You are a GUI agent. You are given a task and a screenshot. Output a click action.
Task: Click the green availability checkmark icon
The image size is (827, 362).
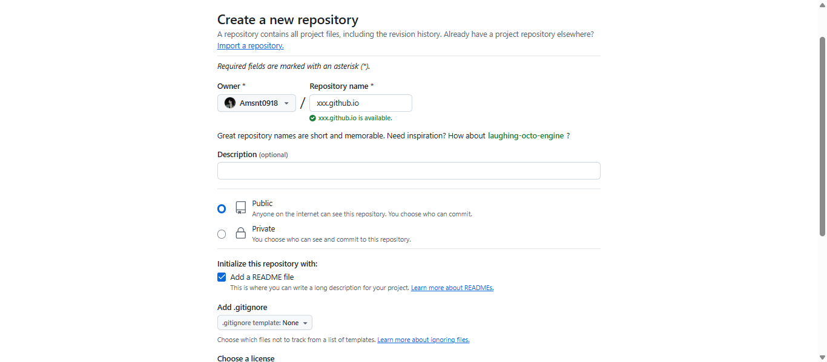click(312, 118)
